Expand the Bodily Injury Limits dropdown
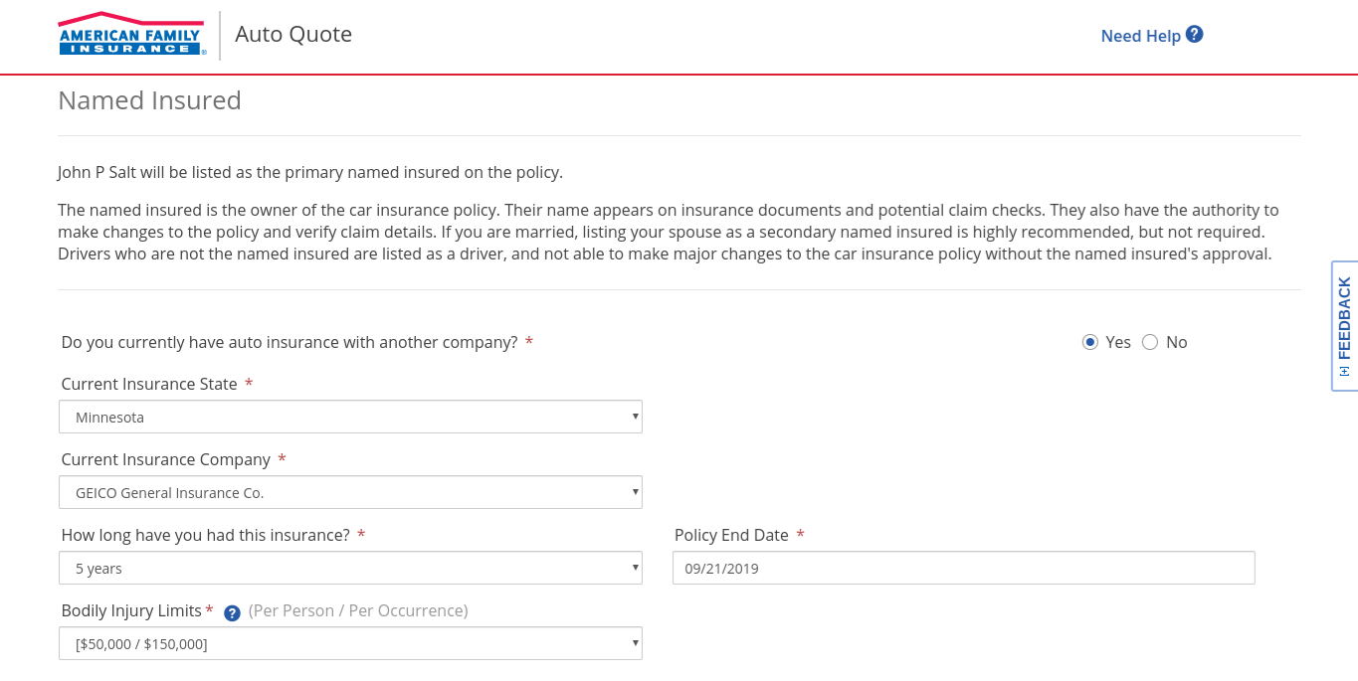 (x=350, y=644)
